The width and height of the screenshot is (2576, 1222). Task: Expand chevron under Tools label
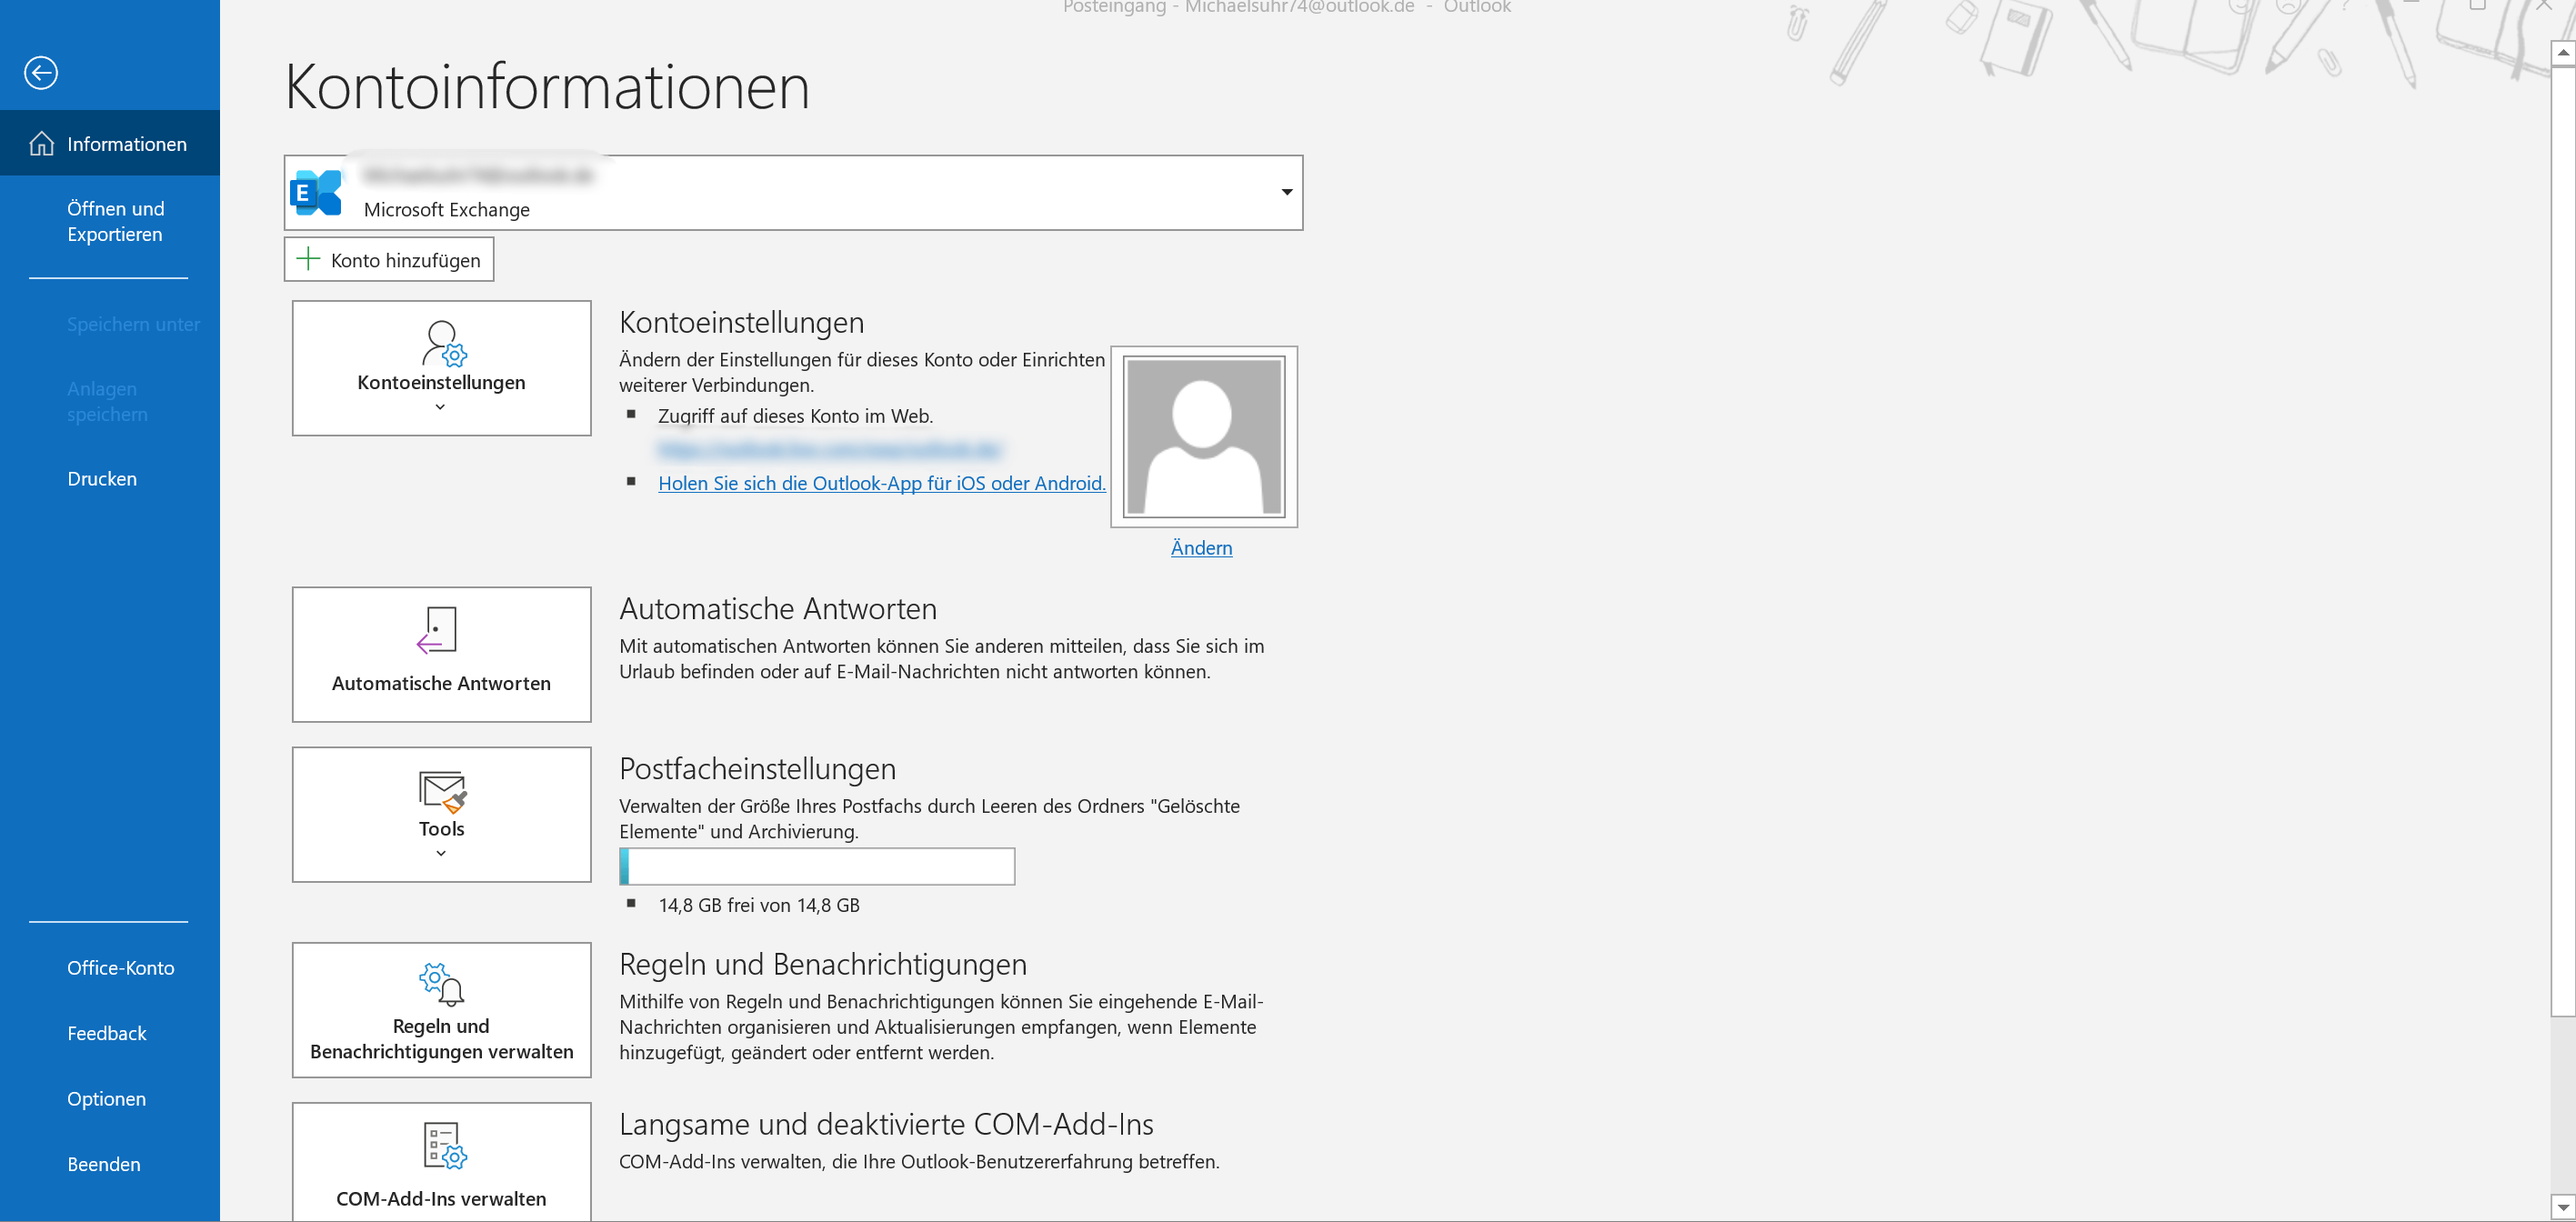(441, 853)
